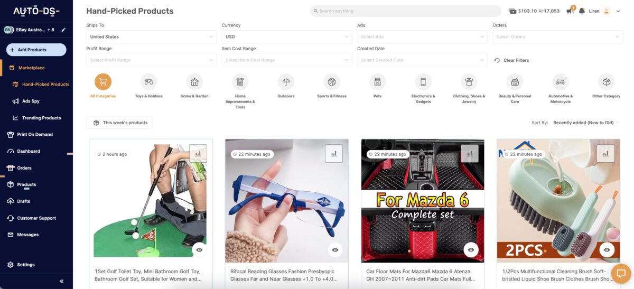Select the Home Improvements & Tools category icon
The height and width of the screenshot is (289, 634).
point(240,82)
